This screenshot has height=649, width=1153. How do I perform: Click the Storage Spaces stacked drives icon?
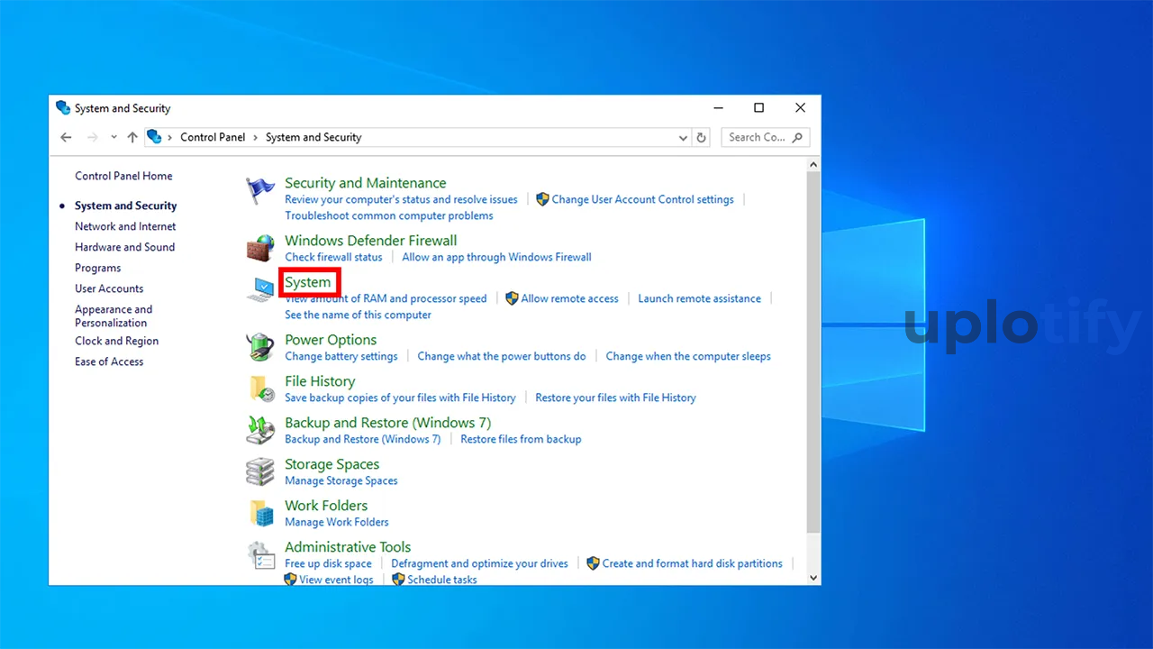click(x=260, y=471)
